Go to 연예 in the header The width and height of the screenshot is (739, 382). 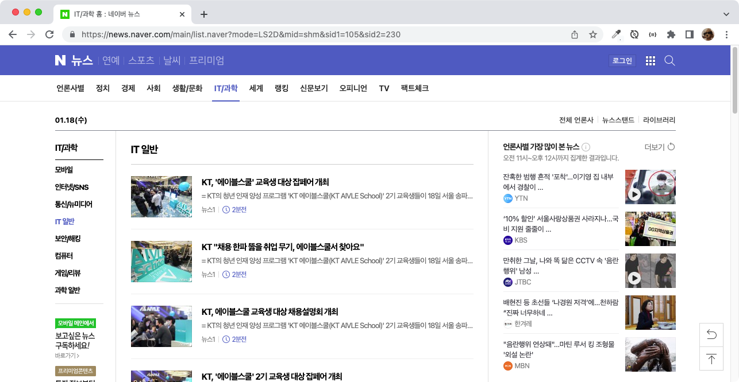(111, 60)
